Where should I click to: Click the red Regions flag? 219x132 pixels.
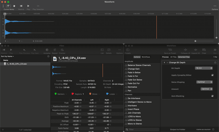point(73,94)
